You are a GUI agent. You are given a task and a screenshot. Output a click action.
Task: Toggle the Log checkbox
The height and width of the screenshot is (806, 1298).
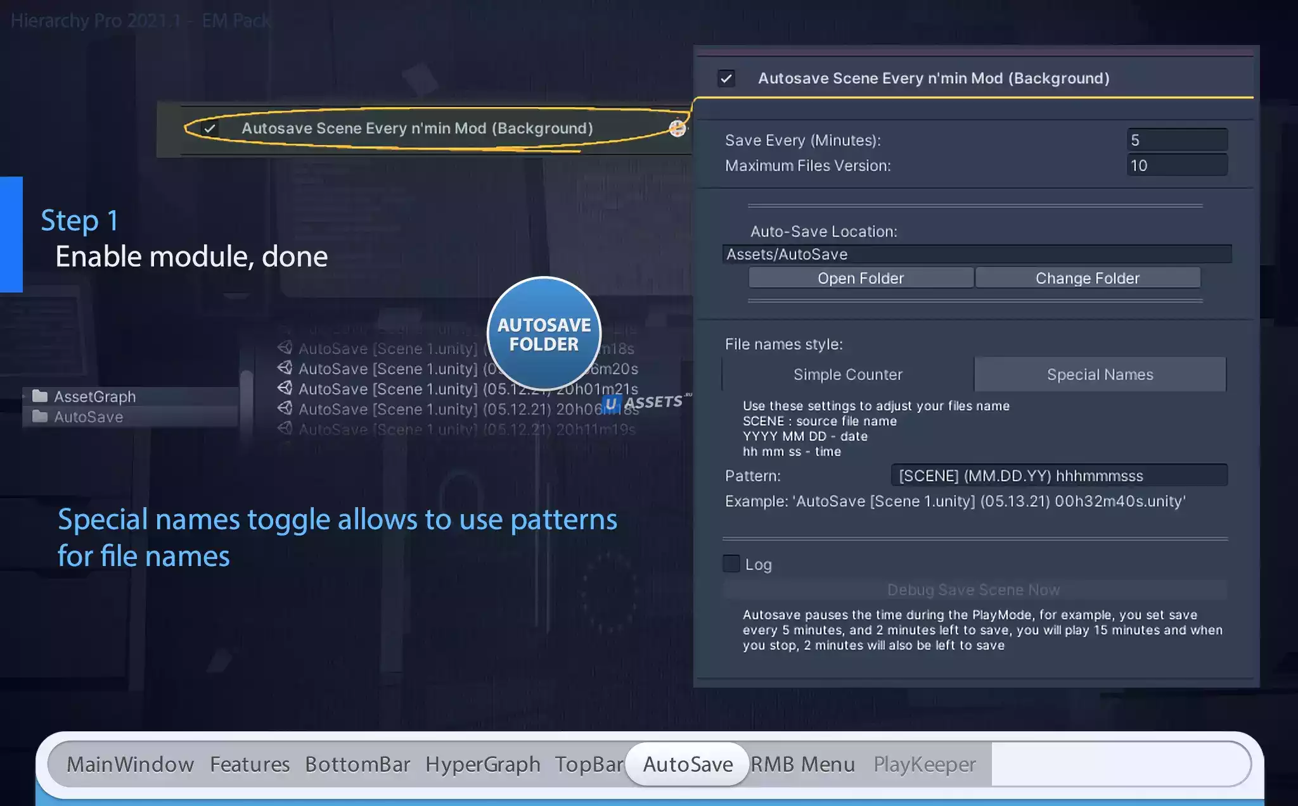pyautogui.click(x=731, y=564)
